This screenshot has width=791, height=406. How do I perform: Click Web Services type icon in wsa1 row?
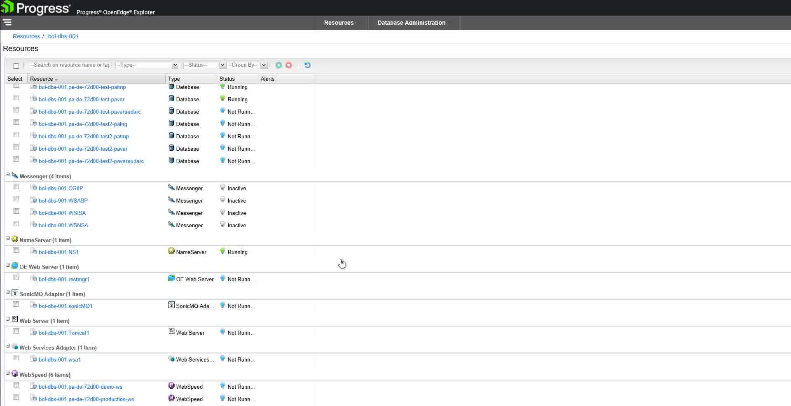click(x=171, y=359)
